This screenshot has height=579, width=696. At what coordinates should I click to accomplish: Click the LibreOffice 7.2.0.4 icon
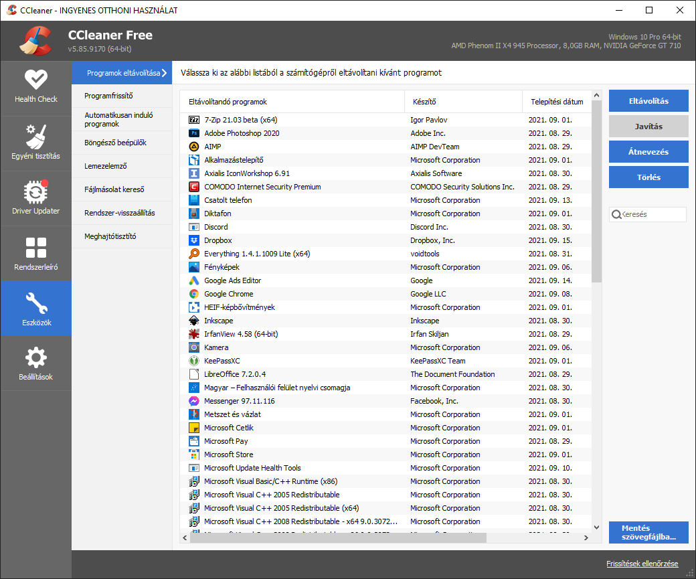pos(194,374)
